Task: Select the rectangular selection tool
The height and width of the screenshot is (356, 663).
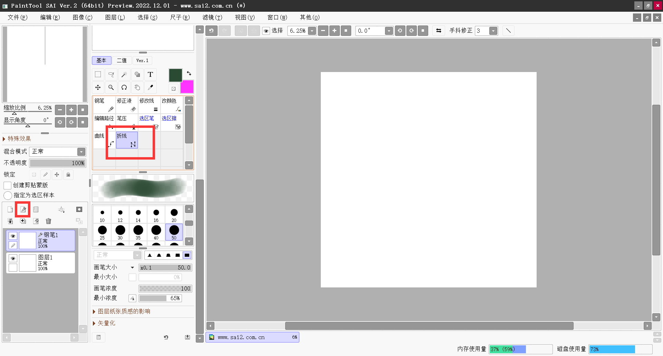Action: [98, 74]
